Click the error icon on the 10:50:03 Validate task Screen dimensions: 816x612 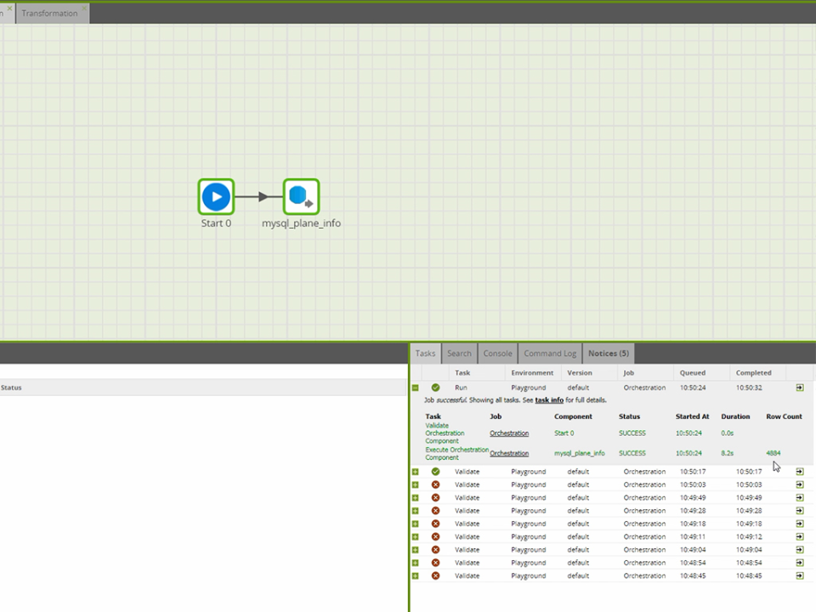tap(435, 484)
